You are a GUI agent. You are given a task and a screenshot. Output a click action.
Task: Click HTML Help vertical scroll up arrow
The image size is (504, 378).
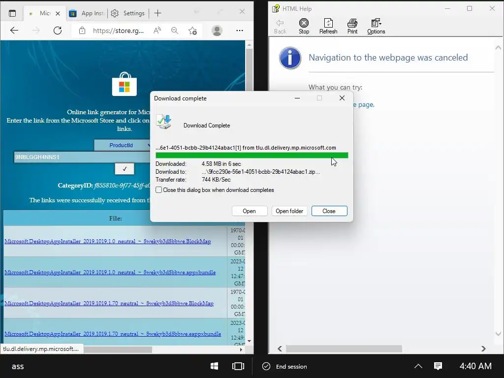[498, 48]
